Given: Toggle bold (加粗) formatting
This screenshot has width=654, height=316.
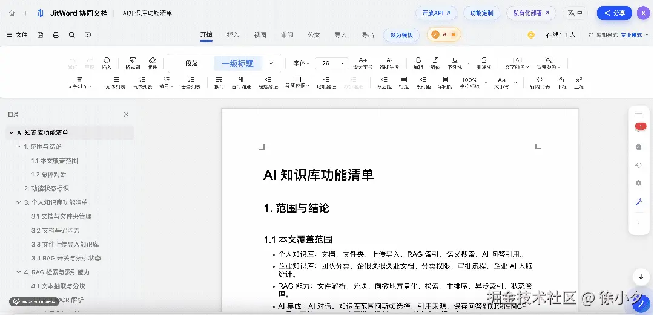Looking at the screenshot, I should (x=418, y=63).
